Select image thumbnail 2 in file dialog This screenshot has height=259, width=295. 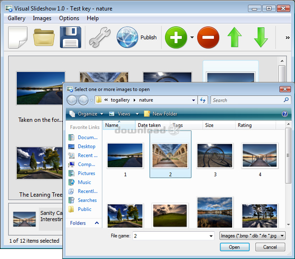click(170, 155)
